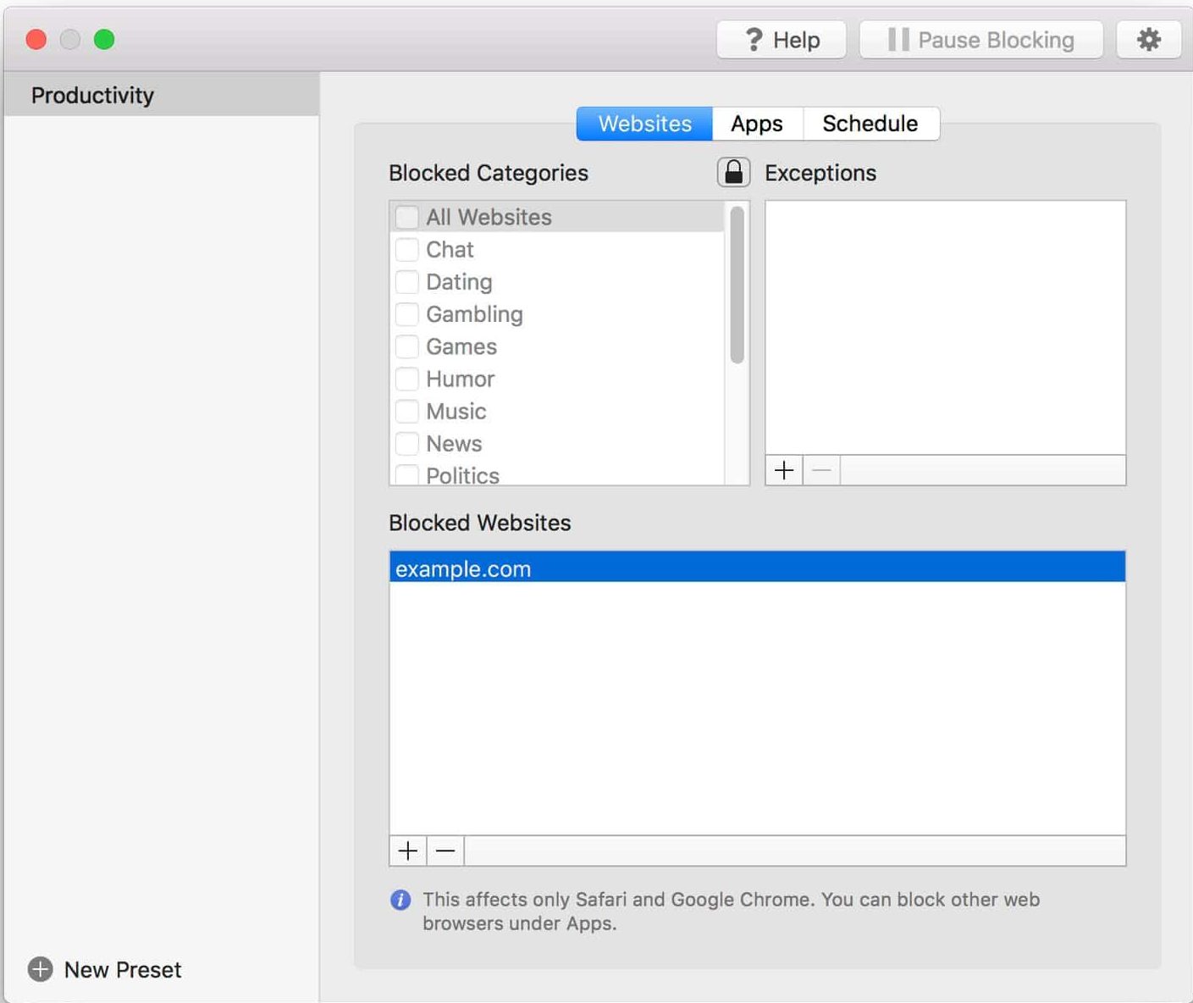Check the All Websites category
The image size is (1193, 1003).
tap(407, 218)
